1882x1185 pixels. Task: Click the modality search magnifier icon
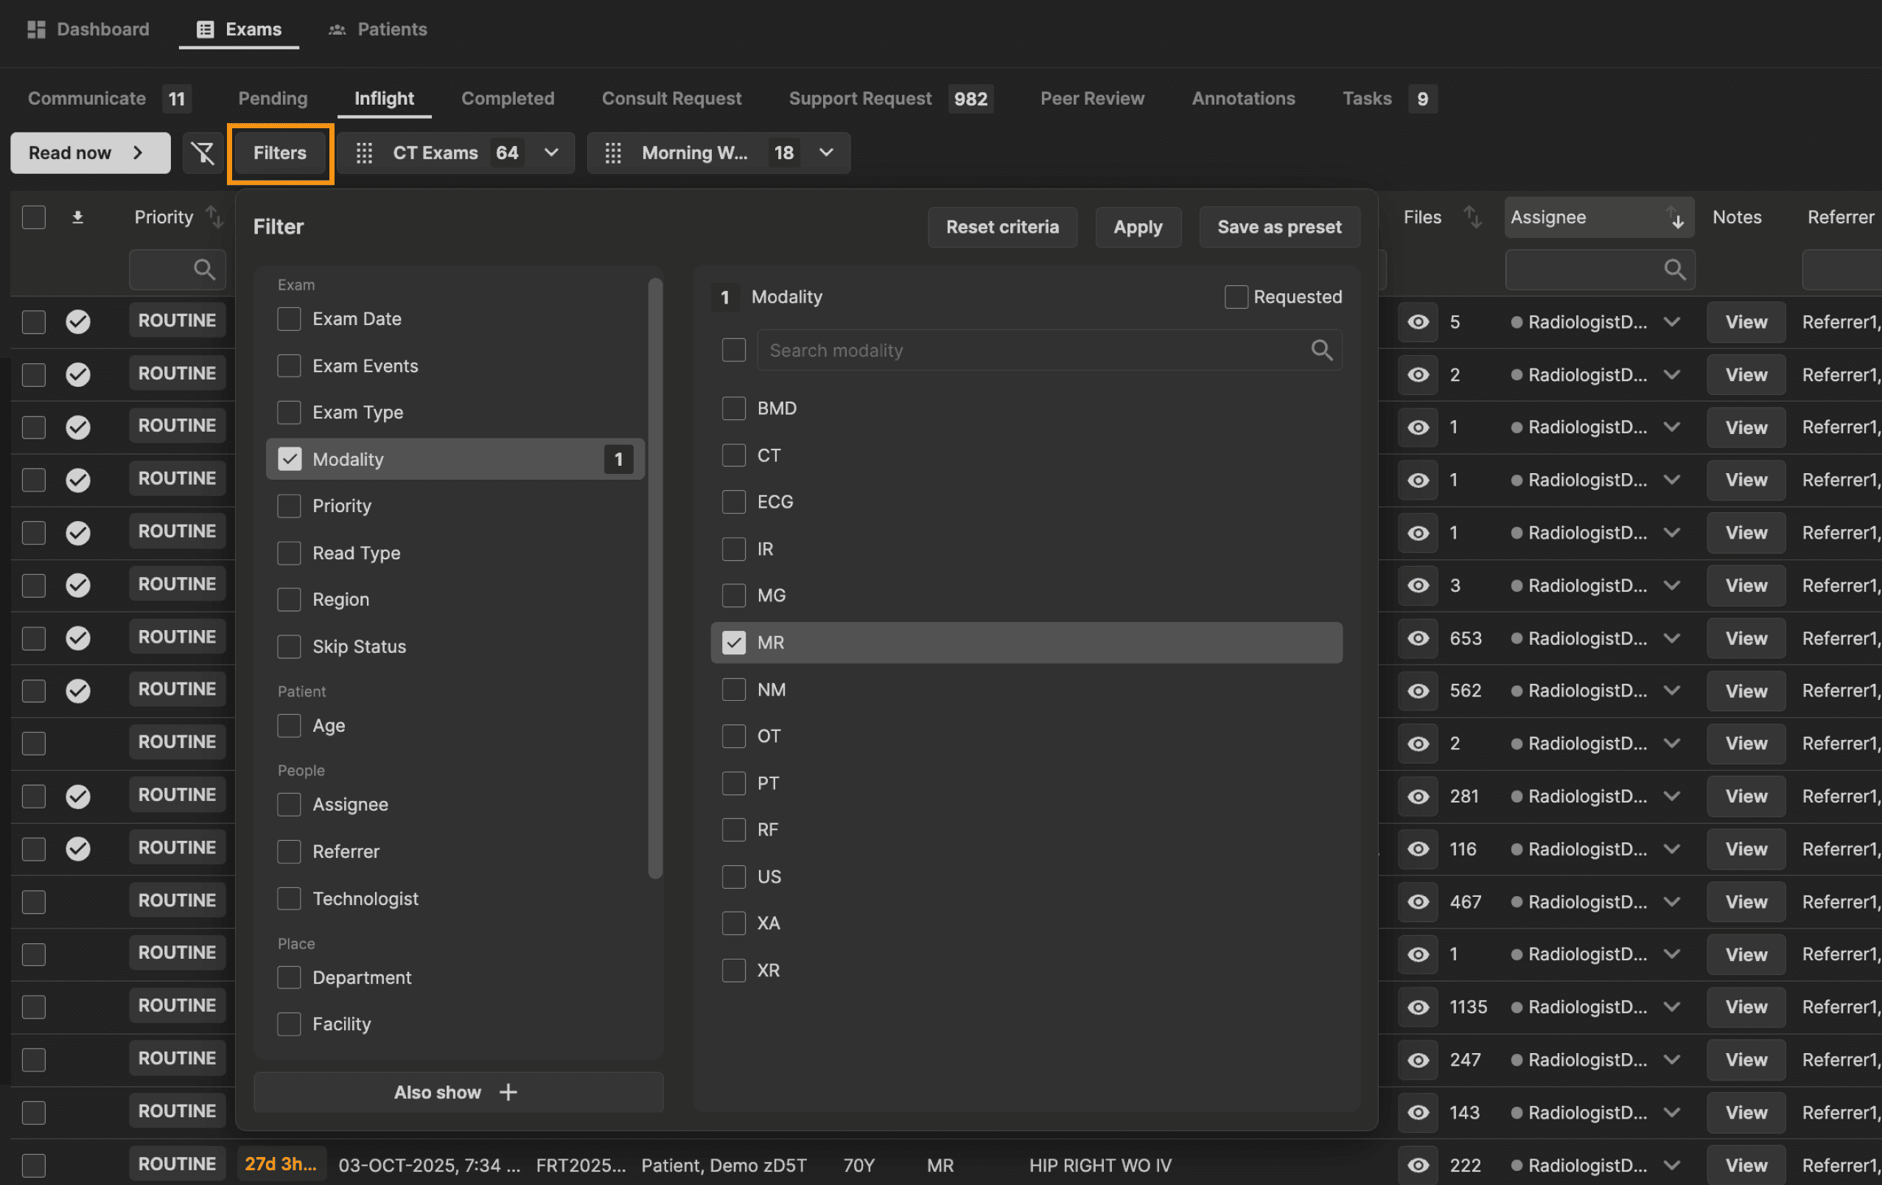(1322, 350)
